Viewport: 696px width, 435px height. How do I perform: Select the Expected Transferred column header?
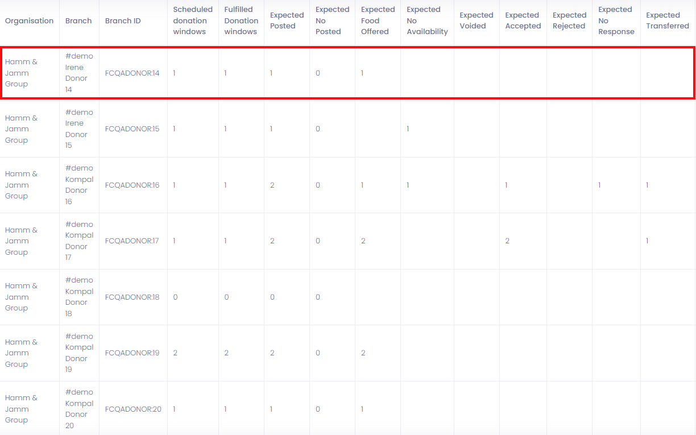(667, 20)
